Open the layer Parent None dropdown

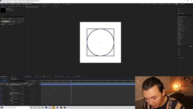(x=35, y=84)
